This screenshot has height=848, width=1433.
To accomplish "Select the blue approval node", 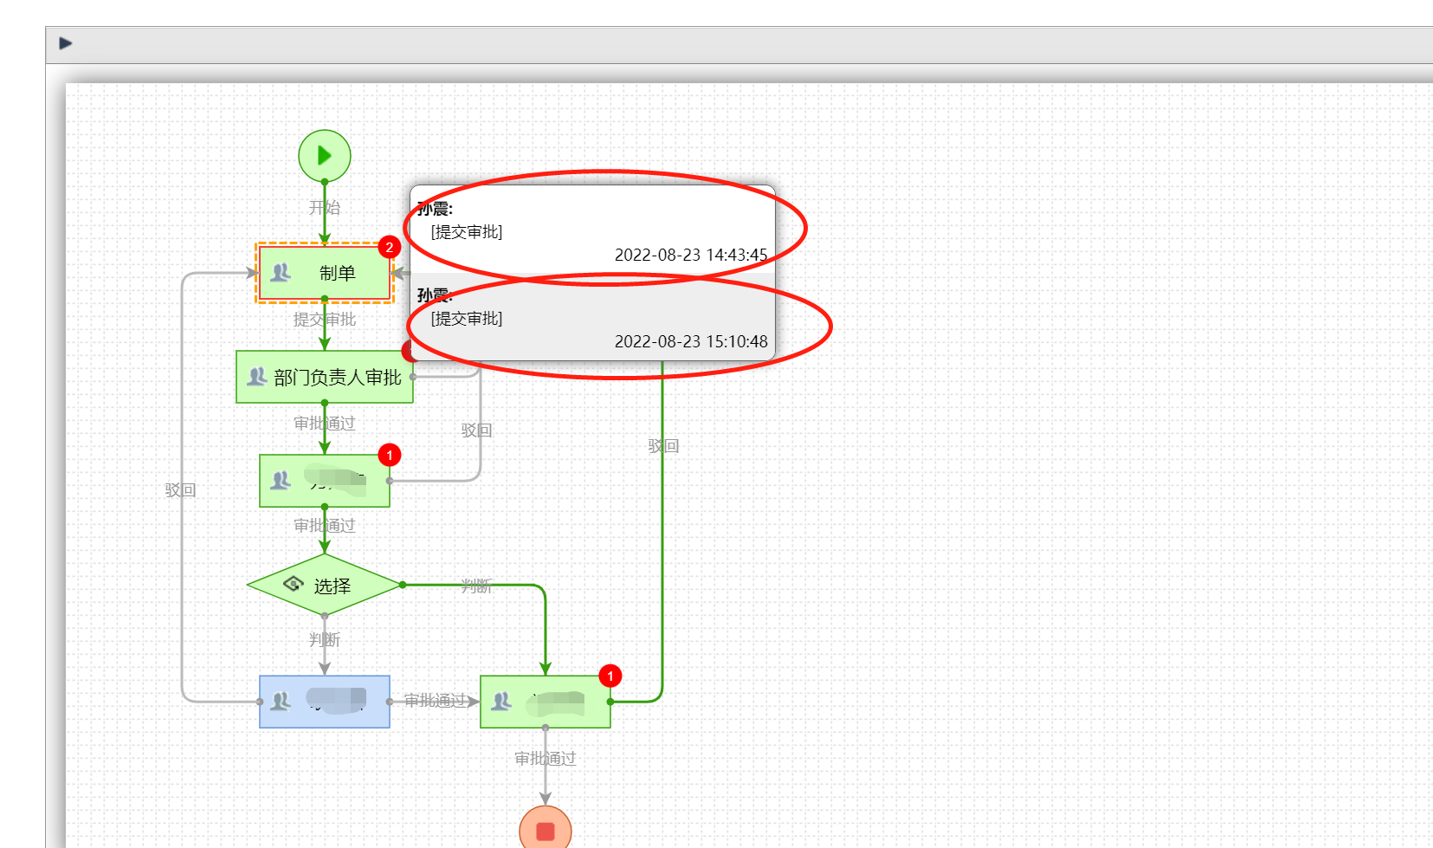I will pos(325,702).
